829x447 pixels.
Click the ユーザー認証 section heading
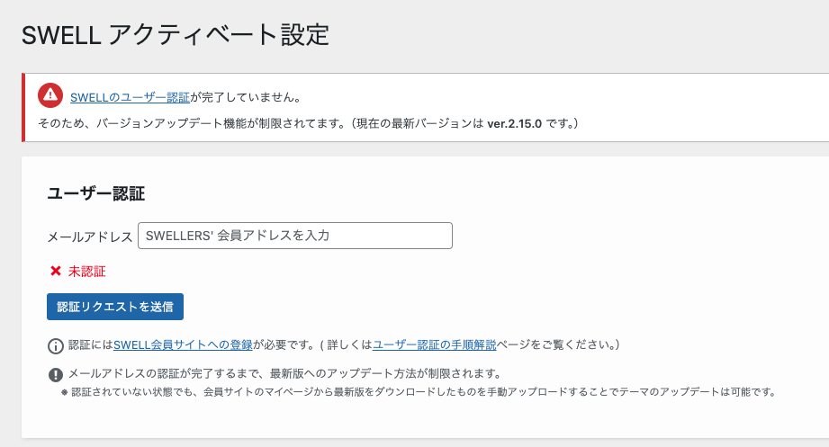(95, 193)
